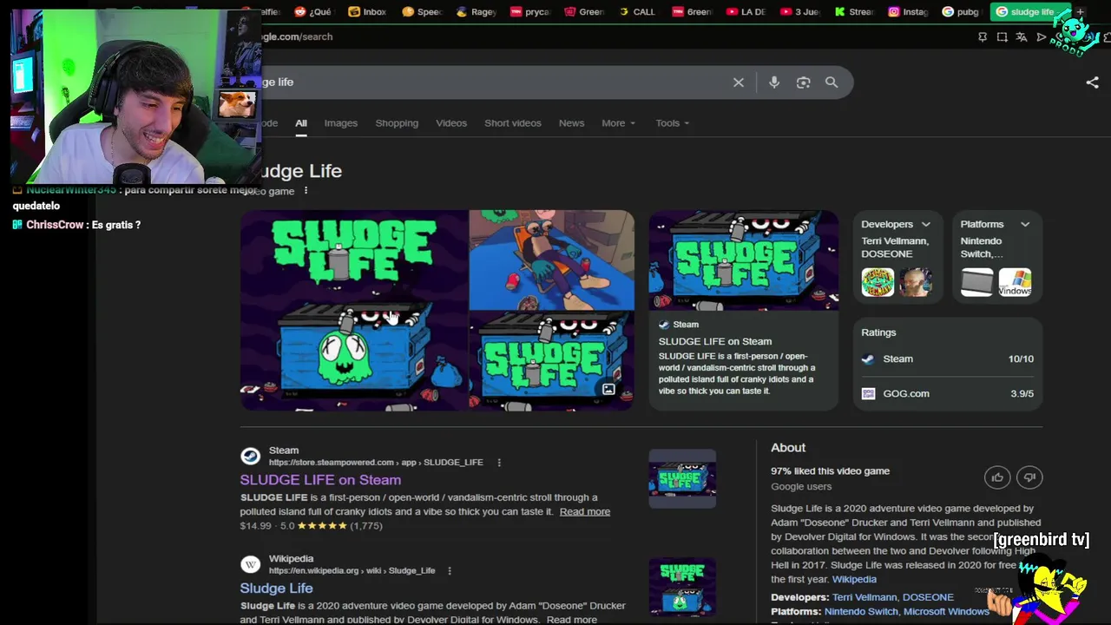Viewport: 1111px width, 625px height.
Task: Click the thumbnail beside the Steam search result
Action: [x=682, y=478]
